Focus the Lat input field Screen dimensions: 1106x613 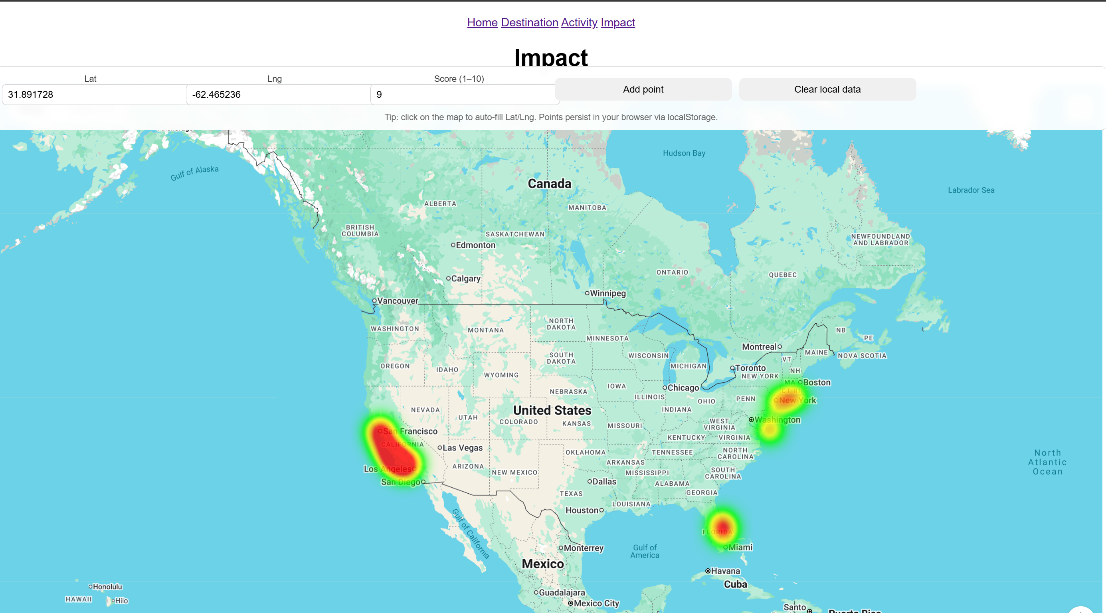[x=94, y=95]
